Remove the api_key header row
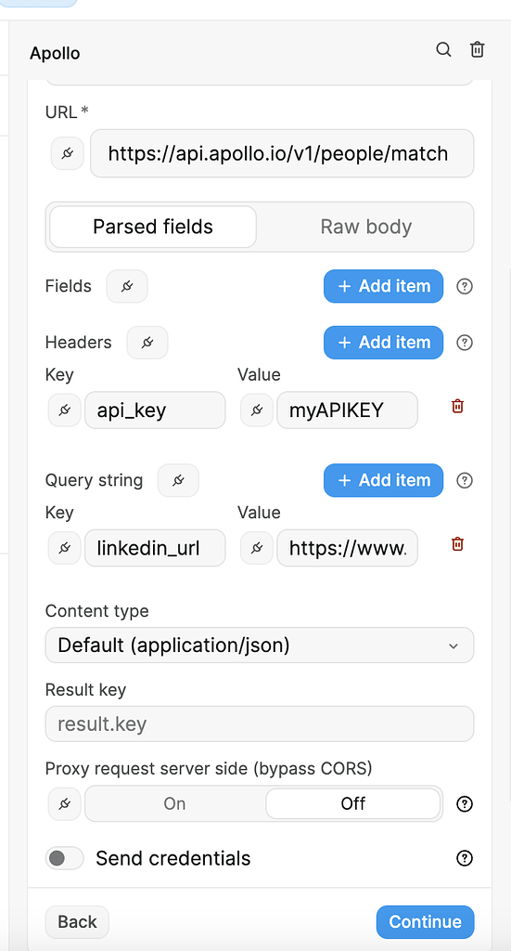The width and height of the screenshot is (511, 951). (458, 407)
